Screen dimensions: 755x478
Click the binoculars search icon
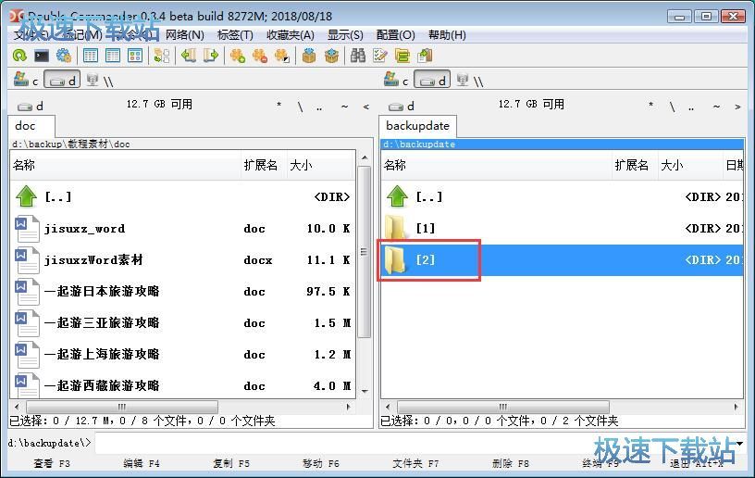pos(358,56)
